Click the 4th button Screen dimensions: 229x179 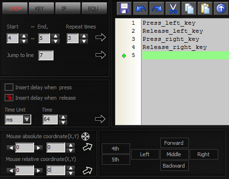tap(116, 149)
